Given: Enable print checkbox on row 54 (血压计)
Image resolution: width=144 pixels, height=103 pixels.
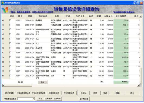Looking at the screenshot, I should tap(10, 57).
